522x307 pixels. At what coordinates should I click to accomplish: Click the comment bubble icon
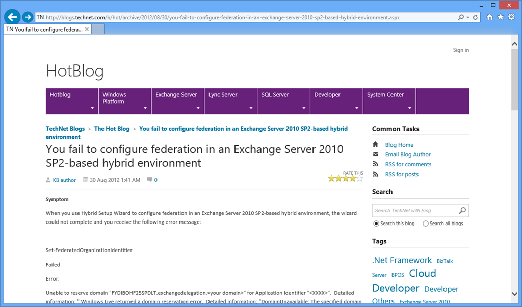point(150,180)
